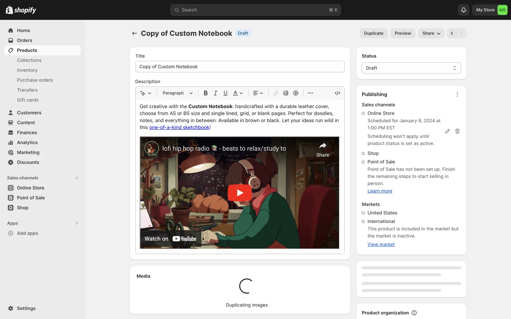Click the Duplicate button
This screenshot has width=511, height=319.
click(373, 33)
